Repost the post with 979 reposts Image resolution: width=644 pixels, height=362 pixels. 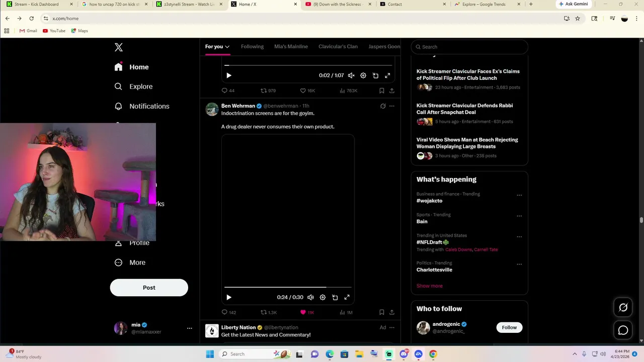[x=268, y=90]
